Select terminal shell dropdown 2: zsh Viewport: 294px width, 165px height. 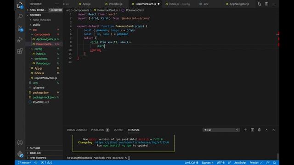pos(221,130)
